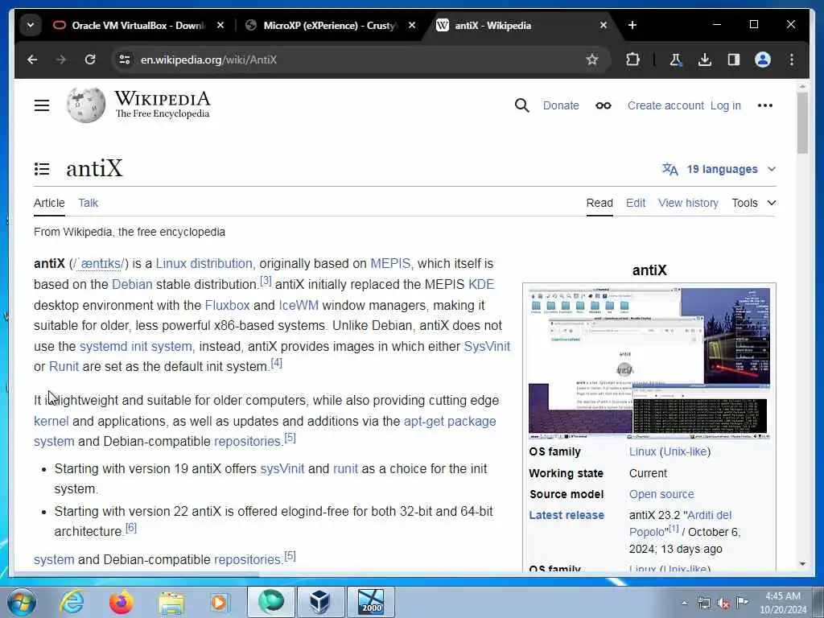824x618 pixels.
Task: Open the IceWM link
Action: 299,305
